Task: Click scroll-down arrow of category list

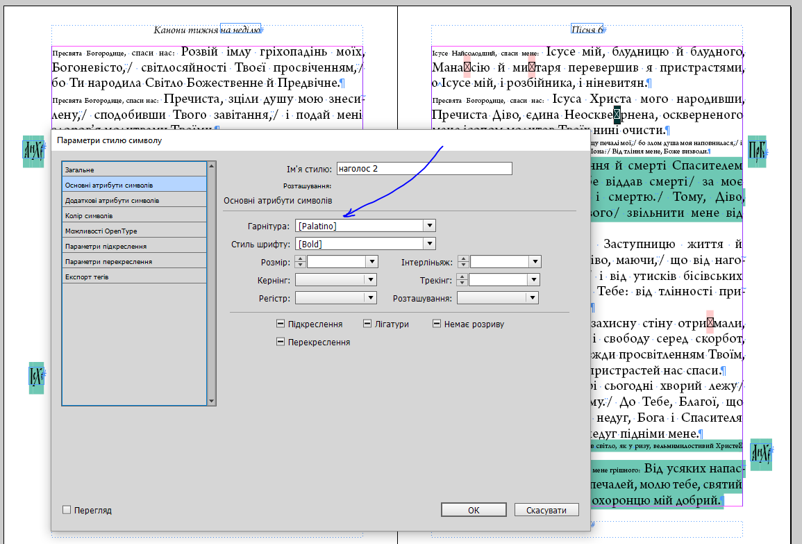Action: pos(211,401)
